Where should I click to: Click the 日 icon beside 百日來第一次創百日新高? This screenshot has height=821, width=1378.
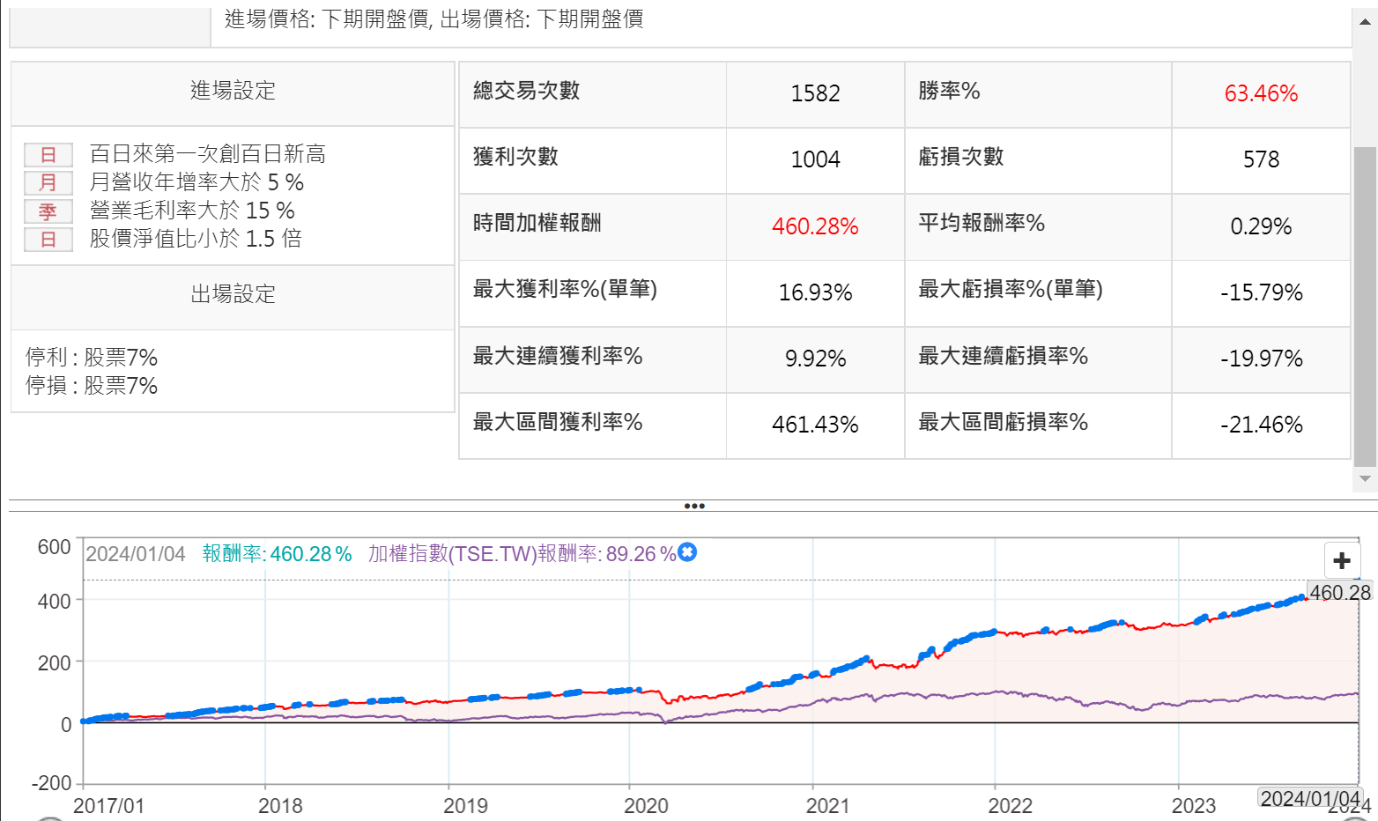pos(48,155)
